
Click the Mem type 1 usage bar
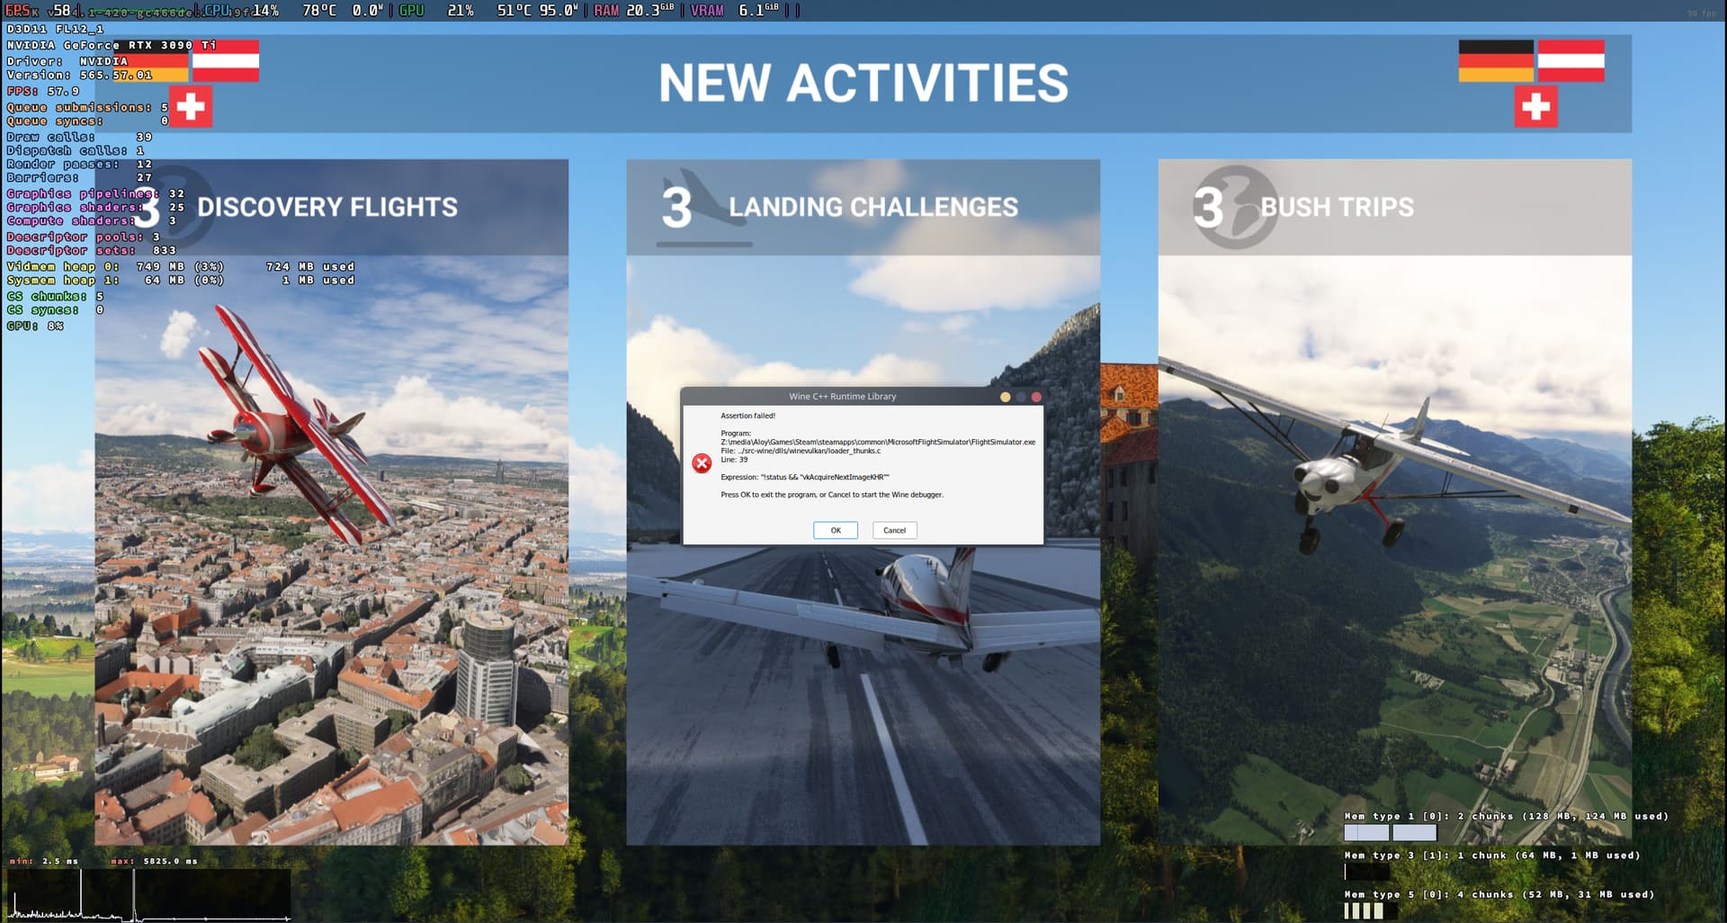coord(1390,833)
